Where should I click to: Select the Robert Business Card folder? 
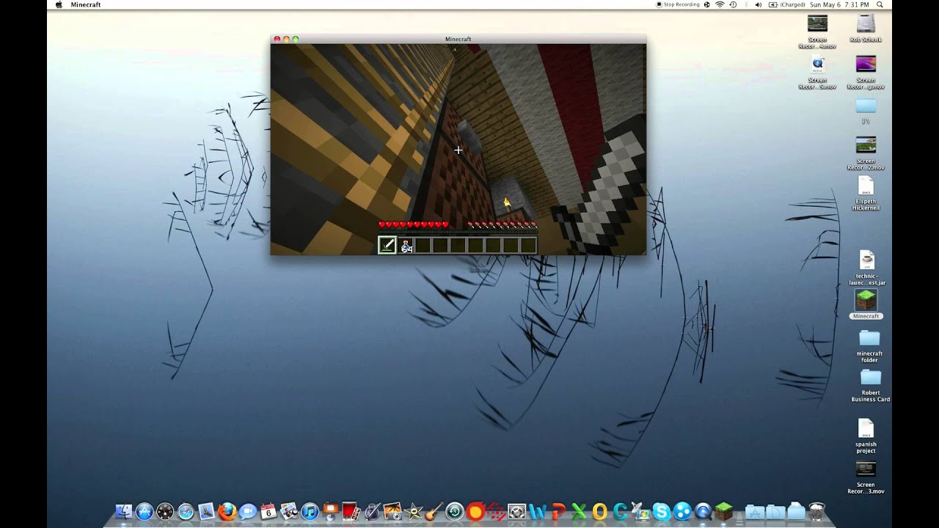871,386
